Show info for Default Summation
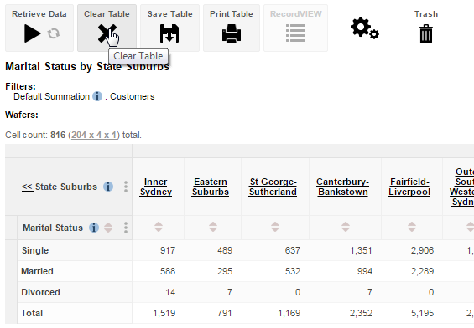This screenshot has width=474, height=328. coord(97,96)
